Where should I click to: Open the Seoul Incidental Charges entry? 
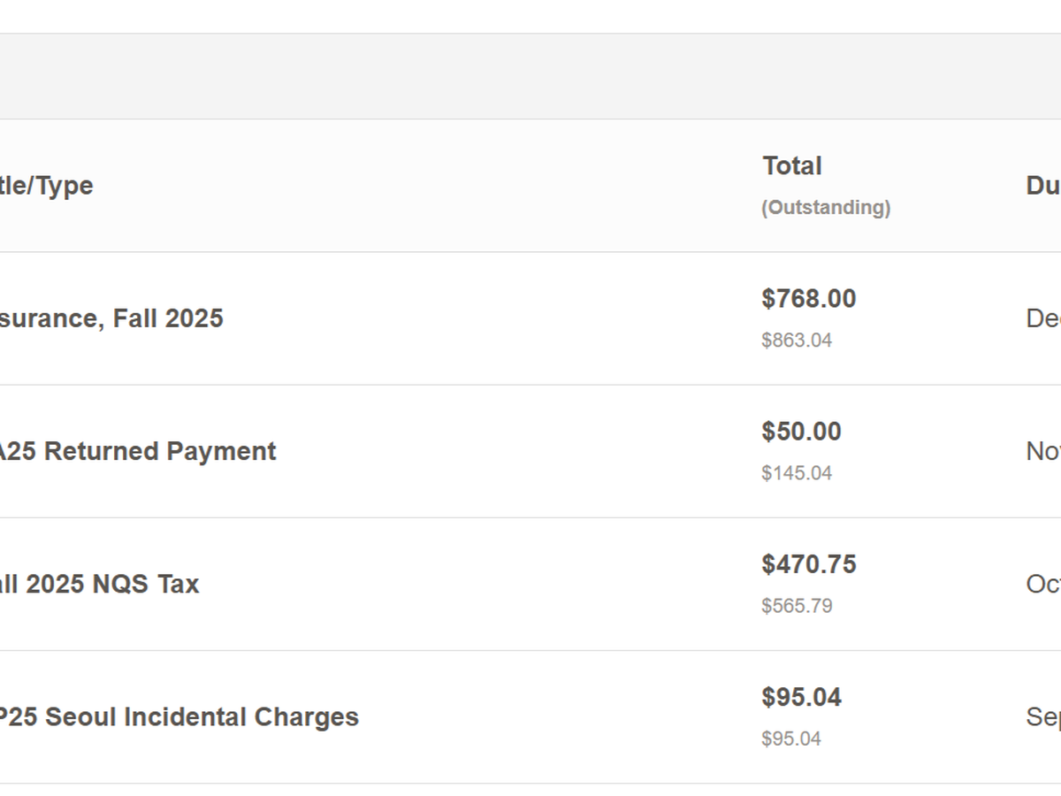[x=179, y=716]
